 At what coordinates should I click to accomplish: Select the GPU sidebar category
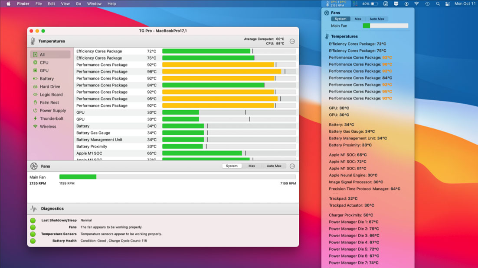pos(44,70)
